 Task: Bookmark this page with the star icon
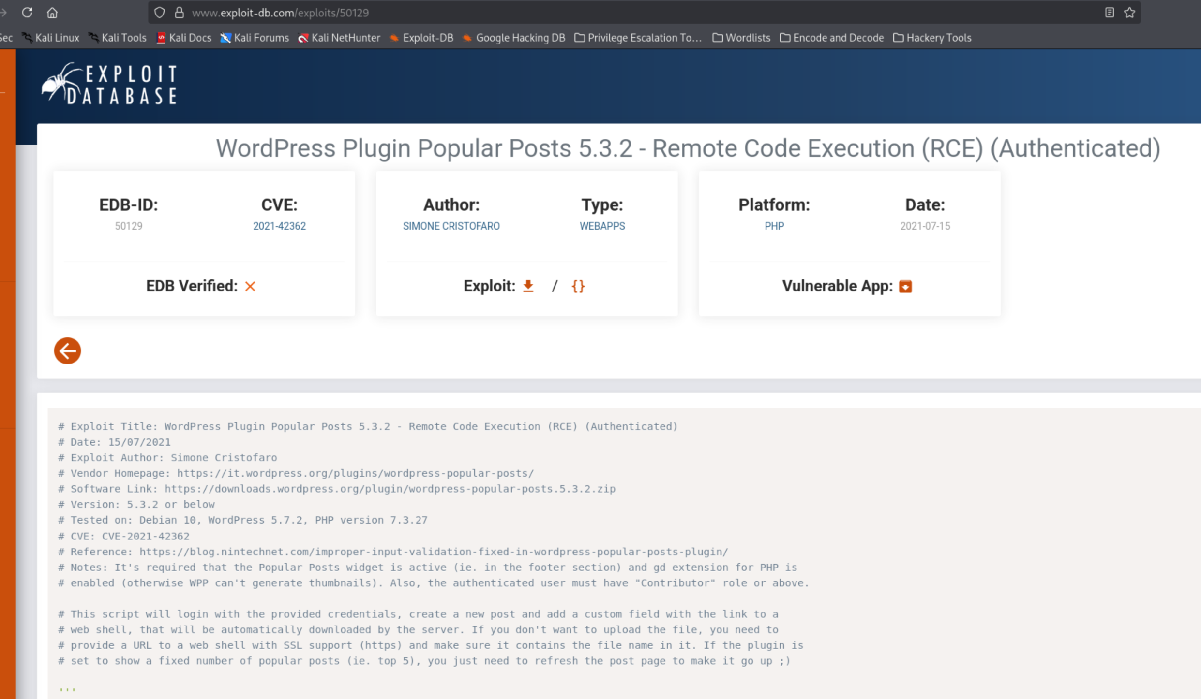point(1130,13)
